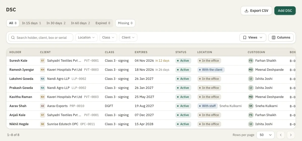
Task: Click the Add DSC button
Action: 285,11
